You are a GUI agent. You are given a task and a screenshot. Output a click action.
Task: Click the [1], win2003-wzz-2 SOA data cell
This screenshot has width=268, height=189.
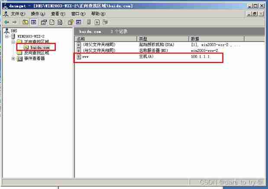[215, 45]
